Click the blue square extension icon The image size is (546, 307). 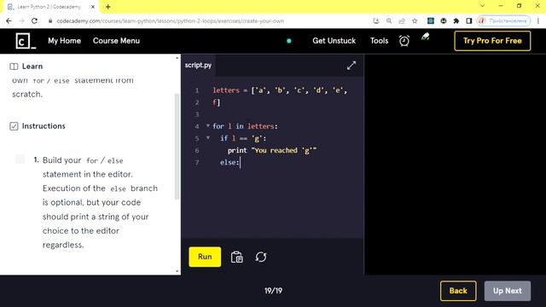click(431, 20)
